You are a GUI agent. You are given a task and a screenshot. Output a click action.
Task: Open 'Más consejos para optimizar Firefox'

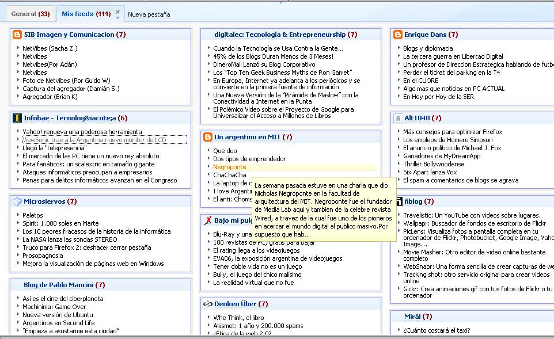click(x=453, y=132)
